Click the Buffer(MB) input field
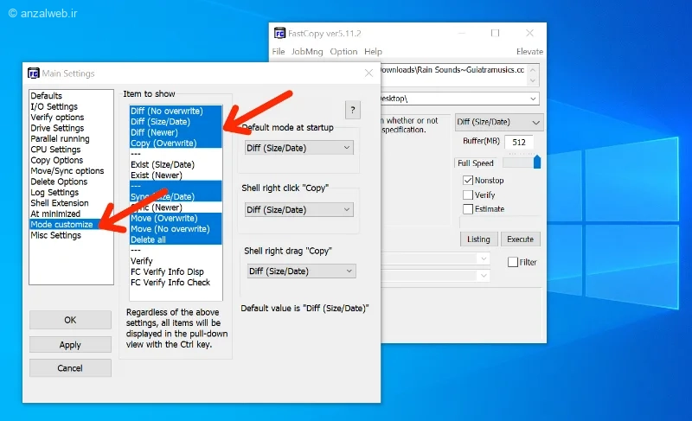This screenshot has height=421, width=692. [519, 142]
